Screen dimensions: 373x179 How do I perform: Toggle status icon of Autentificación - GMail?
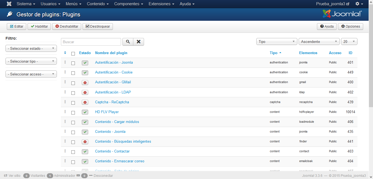click(85, 83)
